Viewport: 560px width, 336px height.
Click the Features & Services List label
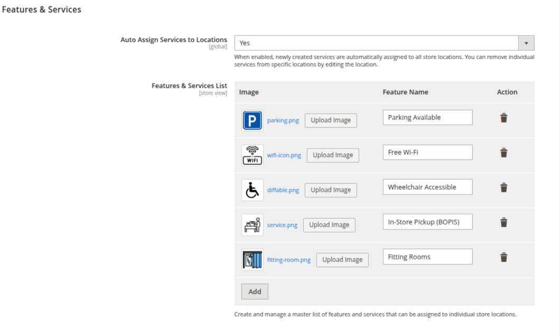tap(189, 86)
